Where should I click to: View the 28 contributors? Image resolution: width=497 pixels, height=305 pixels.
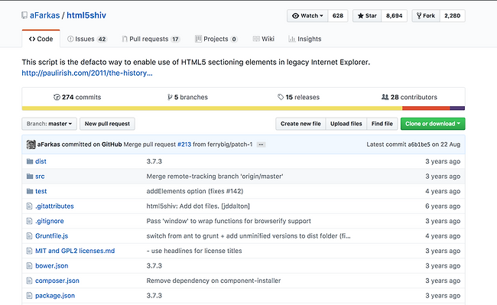(x=409, y=97)
